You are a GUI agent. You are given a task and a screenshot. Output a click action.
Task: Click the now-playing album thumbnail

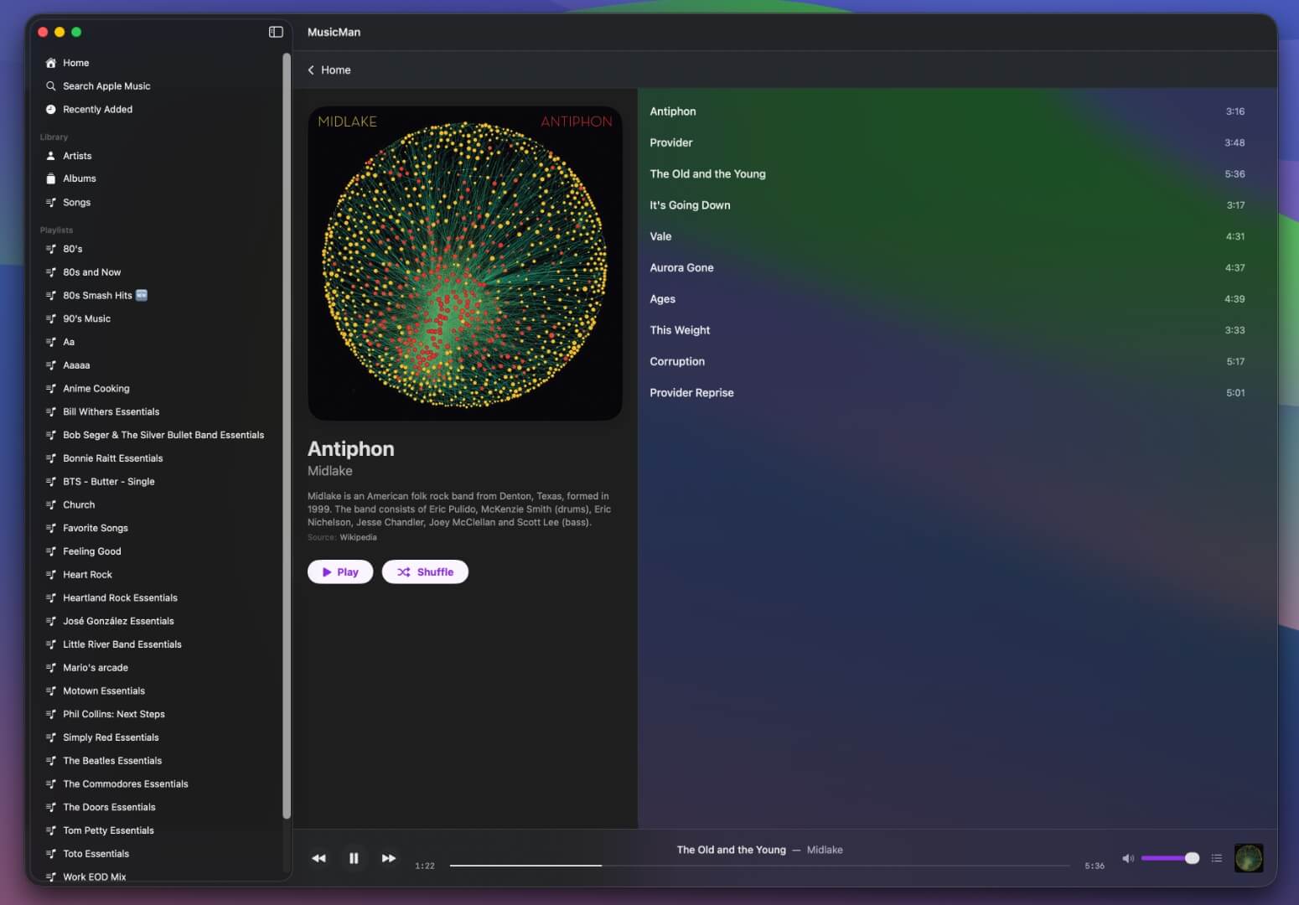1249,858
